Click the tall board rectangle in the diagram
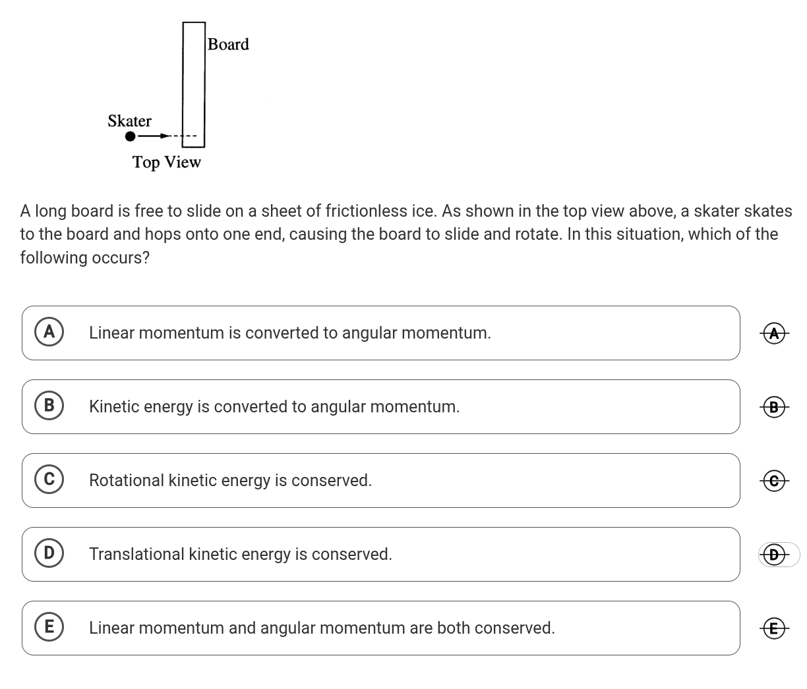The width and height of the screenshot is (807, 689). click(x=194, y=84)
